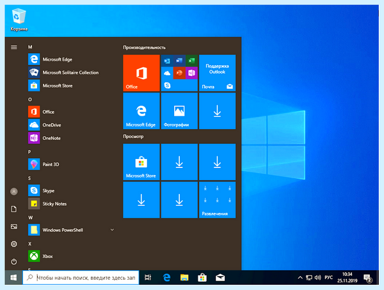Open Microsoft Store from the taskbar
384x290 pixels.
pyautogui.click(x=202, y=277)
